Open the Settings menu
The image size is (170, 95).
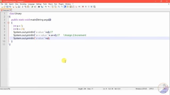pos(39,4)
